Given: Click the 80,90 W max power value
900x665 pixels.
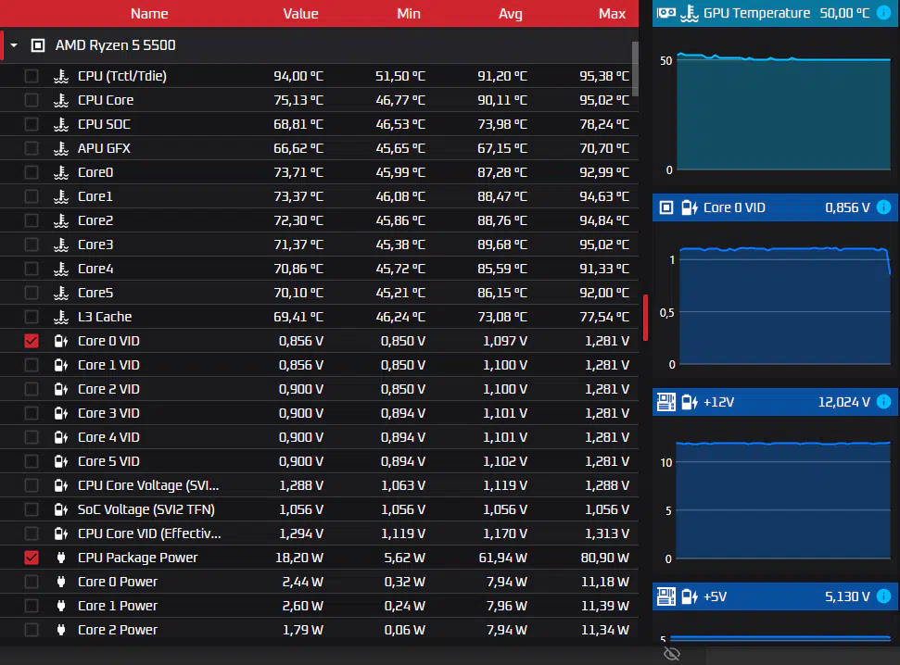Looking at the screenshot, I should 605,558.
